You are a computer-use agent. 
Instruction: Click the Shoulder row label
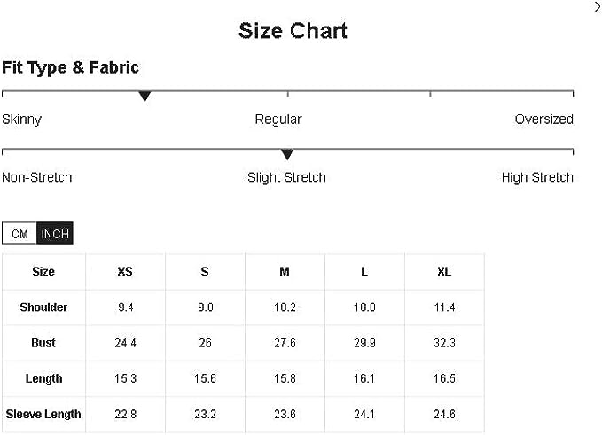[43, 307]
